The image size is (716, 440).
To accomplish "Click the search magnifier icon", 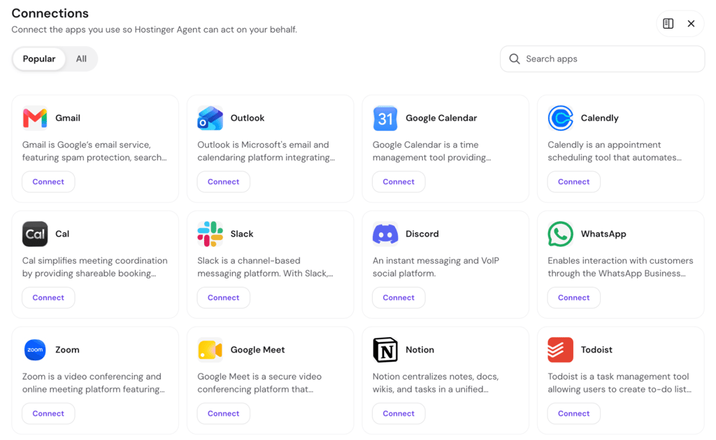I will [x=515, y=59].
